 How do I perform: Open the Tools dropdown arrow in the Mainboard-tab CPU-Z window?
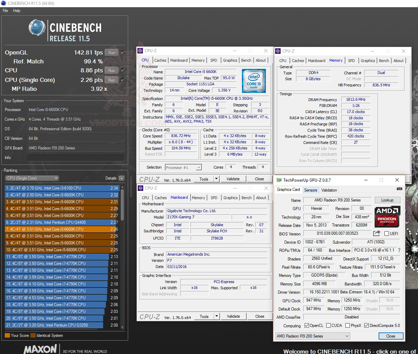click(217, 316)
